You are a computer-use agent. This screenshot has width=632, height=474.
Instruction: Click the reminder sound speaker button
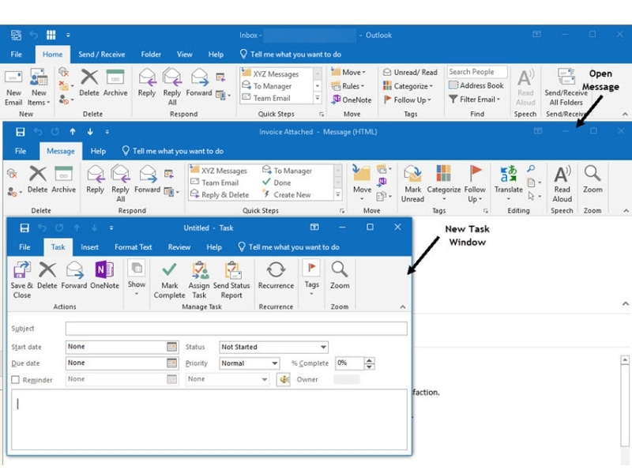[284, 379]
